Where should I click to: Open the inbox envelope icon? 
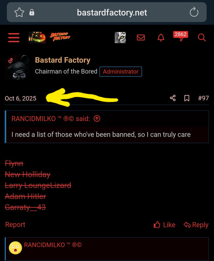pyautogui.click(x=141, y=37)
